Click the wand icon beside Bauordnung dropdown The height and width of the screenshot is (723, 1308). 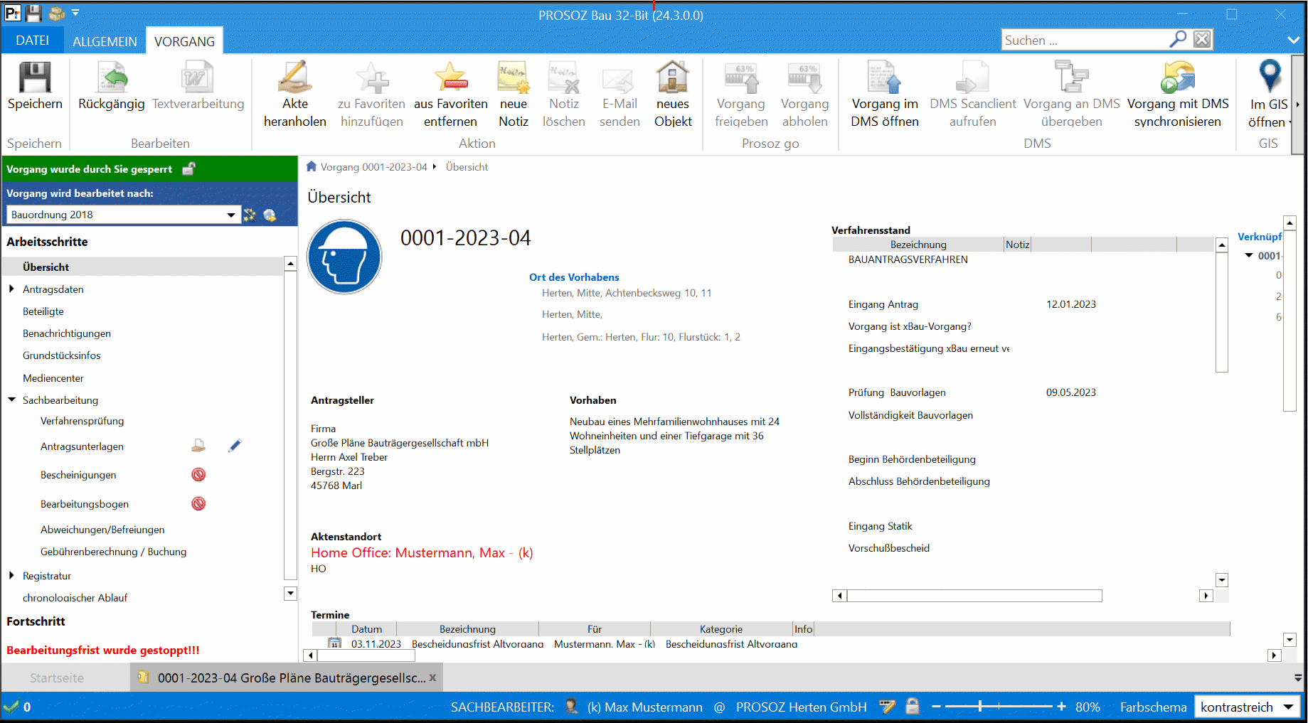pyautogui.click(x=250, y=215)
